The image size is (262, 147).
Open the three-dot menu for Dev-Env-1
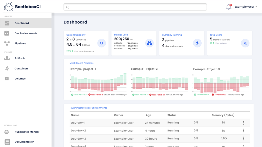(244, 123)
